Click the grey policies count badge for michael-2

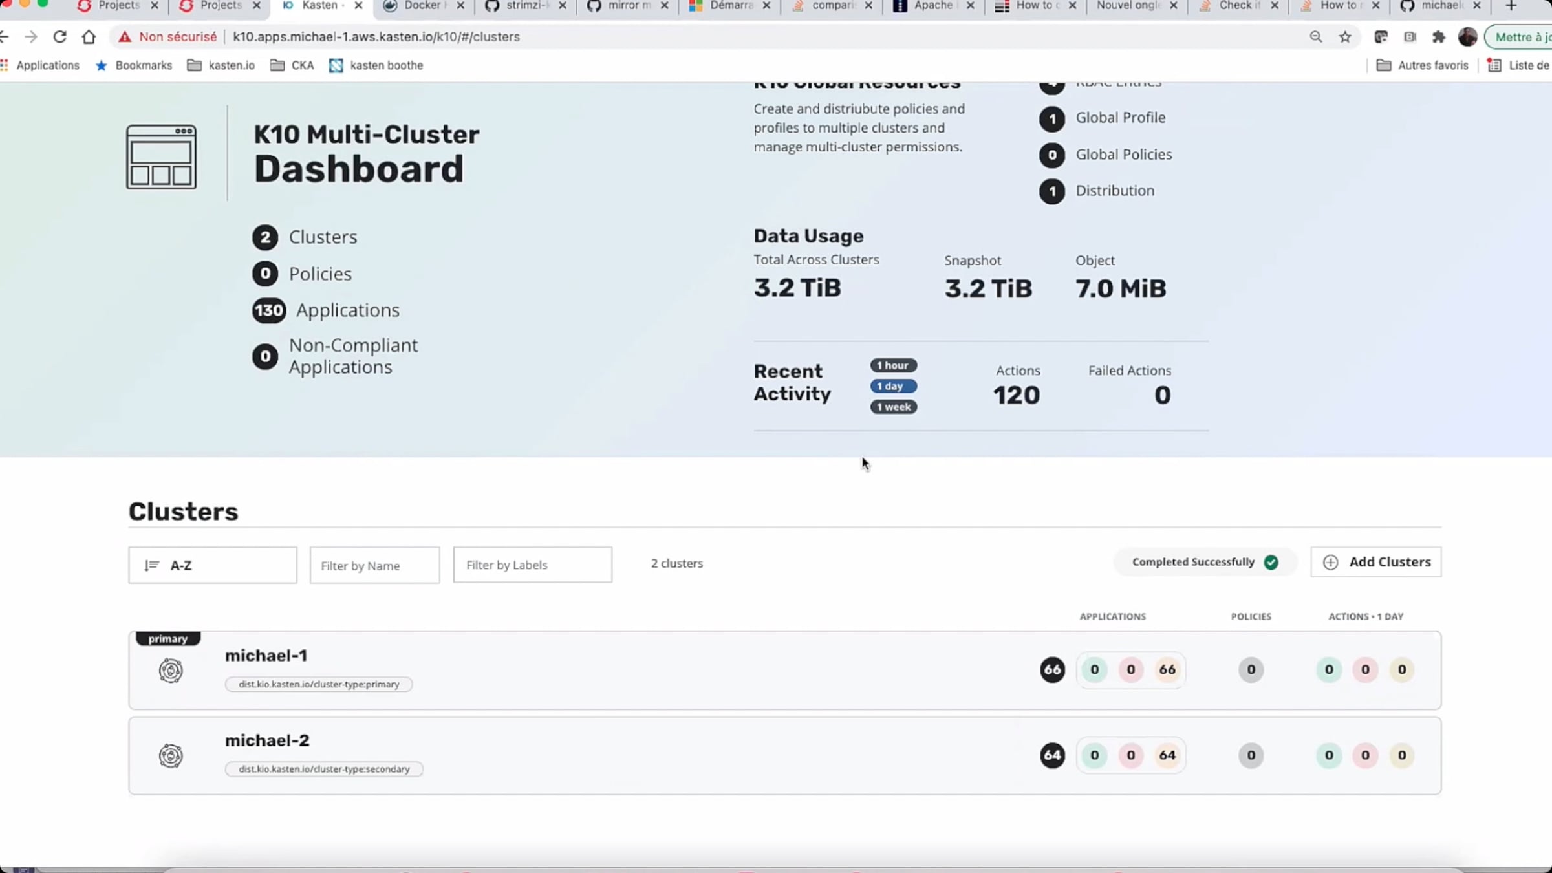click(x=1251, y=755)
